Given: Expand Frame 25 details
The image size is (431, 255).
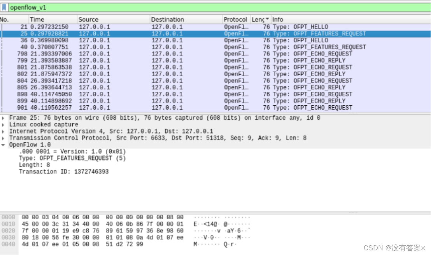Looking at the screenshot, I should click(x=4, y=117).
